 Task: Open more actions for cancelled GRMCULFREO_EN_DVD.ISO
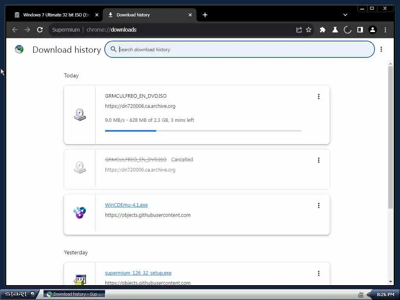click(319, 160)
